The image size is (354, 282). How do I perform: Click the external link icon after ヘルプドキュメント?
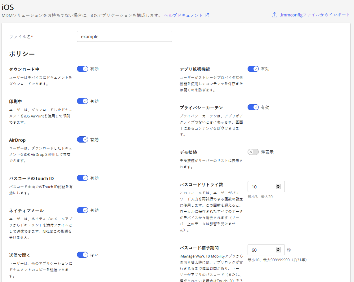coord(207,15)
